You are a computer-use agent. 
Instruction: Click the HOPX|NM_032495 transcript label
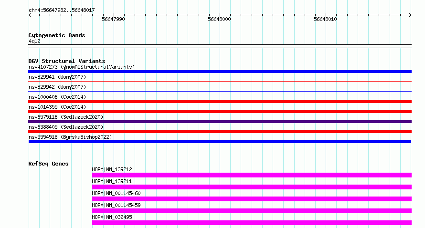(112, 217)
